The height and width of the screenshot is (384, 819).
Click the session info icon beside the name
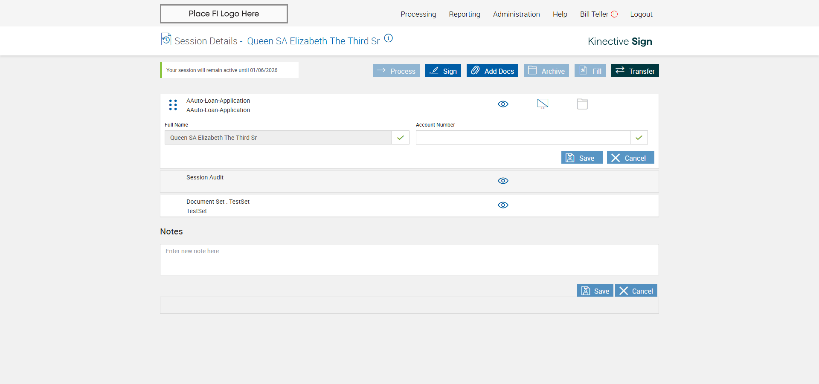point(388,38)
